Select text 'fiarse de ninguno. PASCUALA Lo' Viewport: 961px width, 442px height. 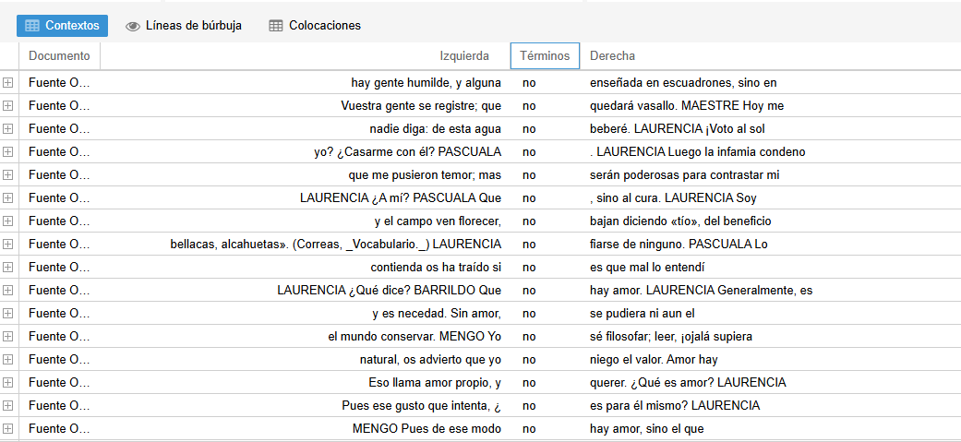(x=679, y=244)
